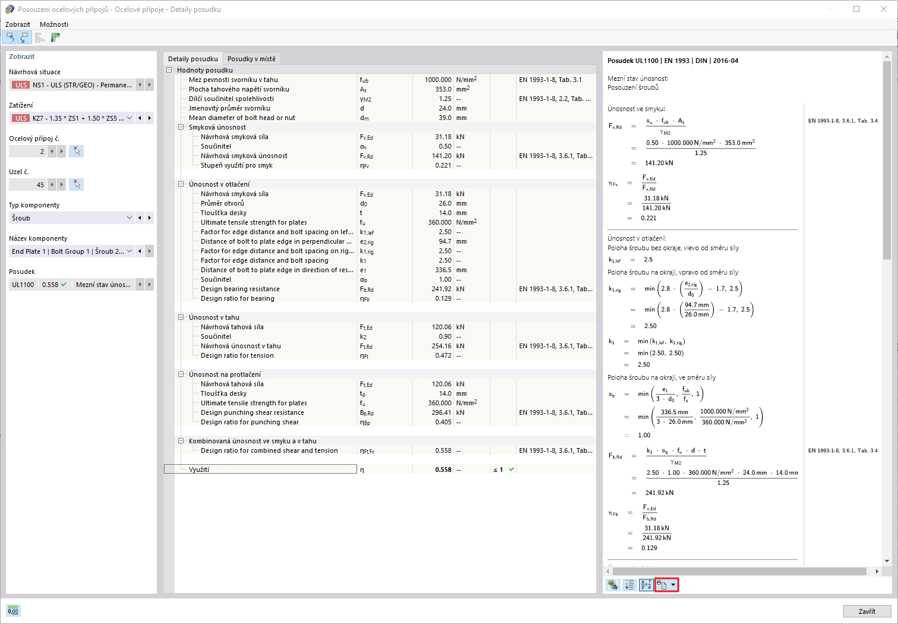This screenshot has width=898, height=624.
Task: Switch to the Detaily posudku tab
Action: pos(193,59)
